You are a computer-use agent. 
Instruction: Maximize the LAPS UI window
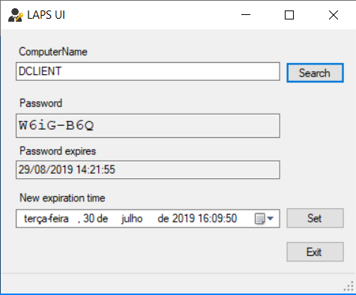click(289, 15)
